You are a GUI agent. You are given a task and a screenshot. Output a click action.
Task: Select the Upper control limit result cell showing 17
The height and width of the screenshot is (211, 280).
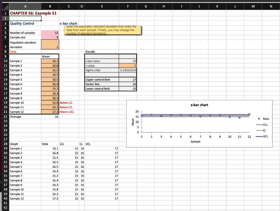[128, 79]
